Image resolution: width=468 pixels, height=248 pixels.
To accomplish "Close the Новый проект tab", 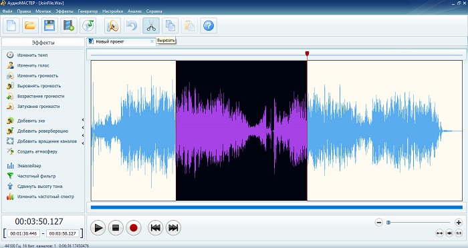I will pyautogui.click(x=152, y=42).
